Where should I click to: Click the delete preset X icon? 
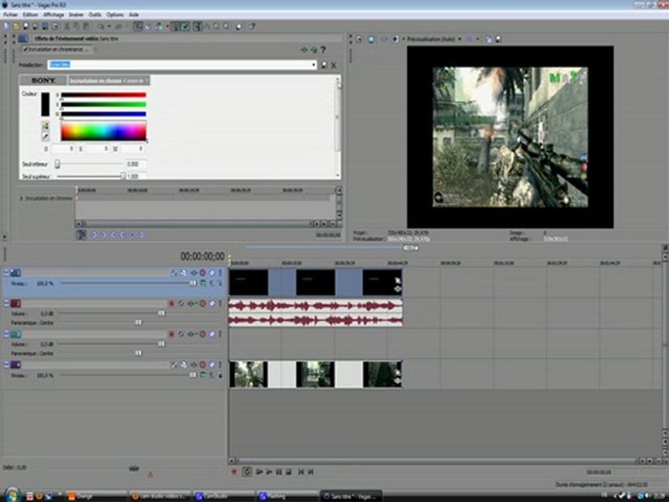click(x=334, y=65)
